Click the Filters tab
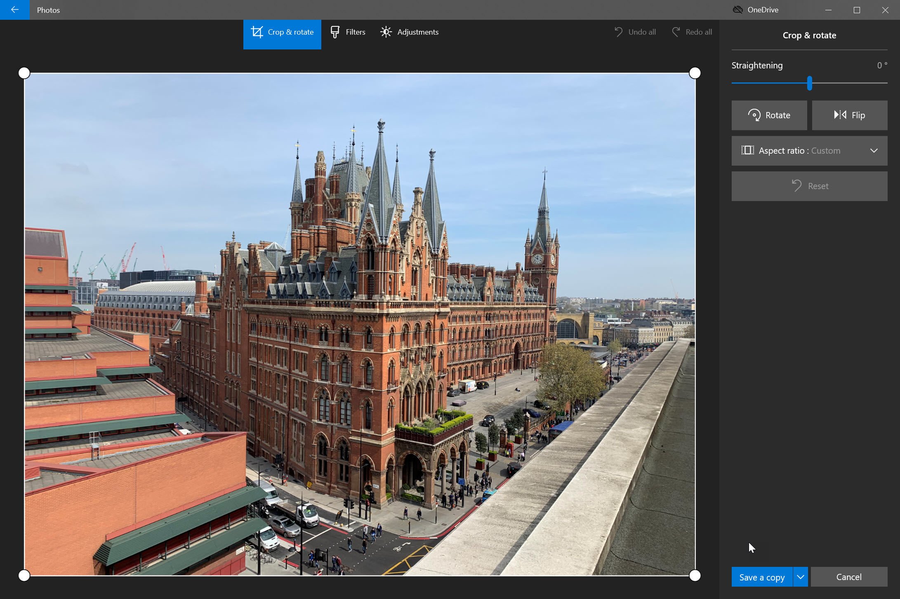Viewport: 900px width, 599px height. [x=347, y=31]
